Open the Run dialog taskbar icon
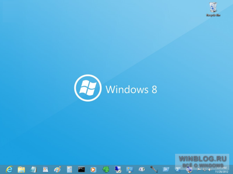 tap(166, 169)
